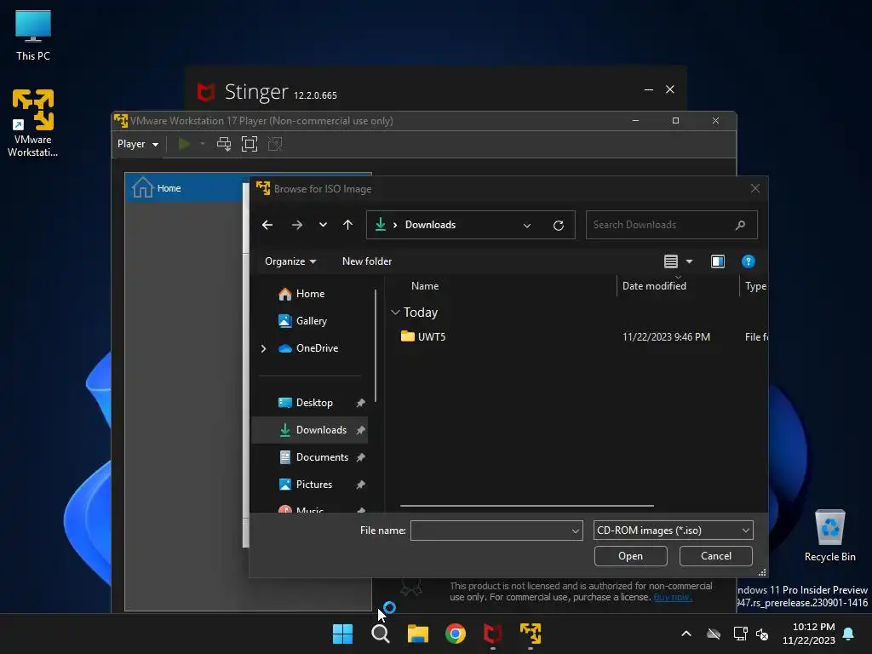Click the Cancel button
This screenshot has height=654, width=872.
pyautogui.click(x=715, y=556)
